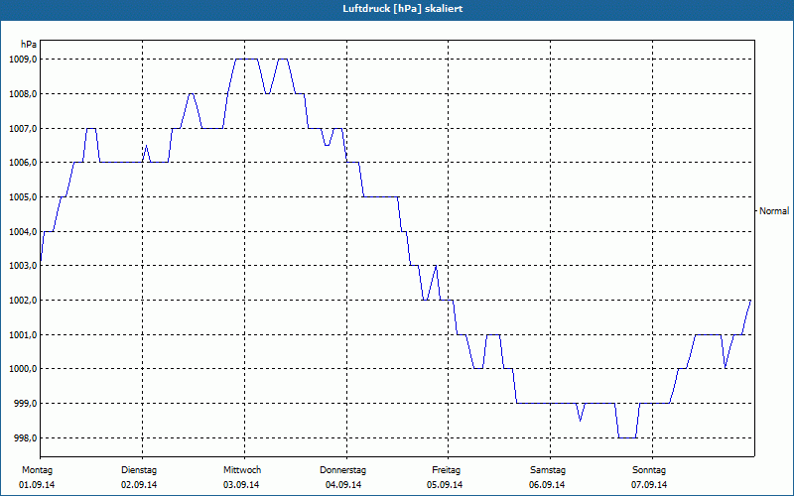
Task: Click the date 05.09.14
Action: (445, 485)
